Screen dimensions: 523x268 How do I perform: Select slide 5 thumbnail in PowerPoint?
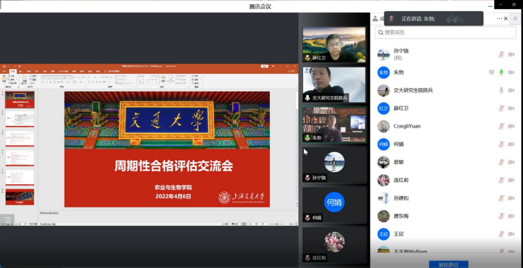[20, 178]
